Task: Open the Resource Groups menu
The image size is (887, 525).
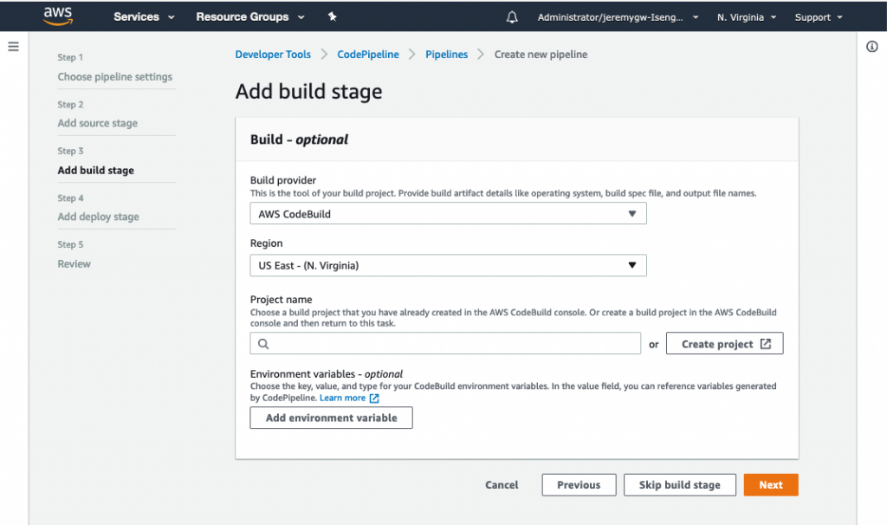Action: click(x=250, y=17)
